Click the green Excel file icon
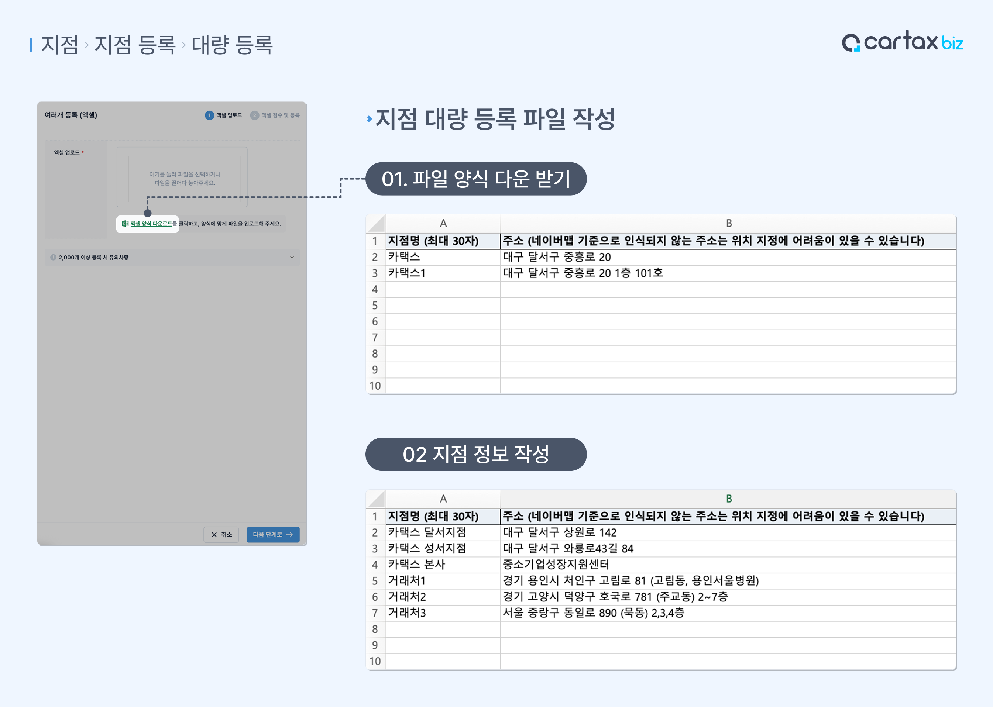Image resolution: width=993 pixels, height=707 pixels. tap(125, 224)
